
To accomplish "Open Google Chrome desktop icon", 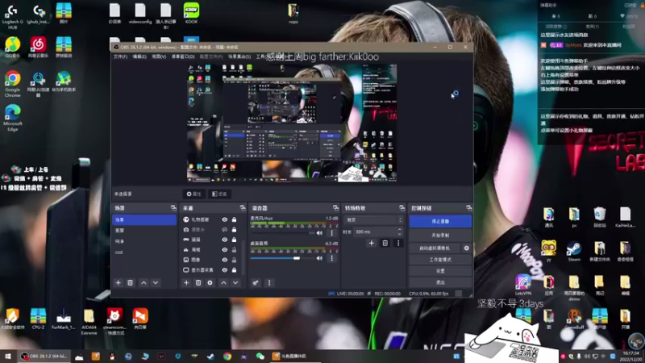I will tap(13, 84).
